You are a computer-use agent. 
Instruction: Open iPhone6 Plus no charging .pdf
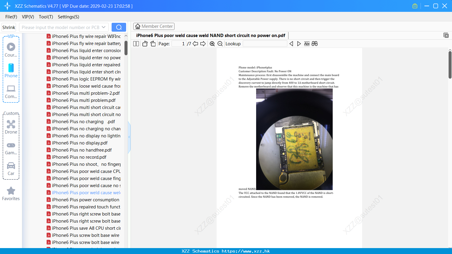(x=81, y=122)
